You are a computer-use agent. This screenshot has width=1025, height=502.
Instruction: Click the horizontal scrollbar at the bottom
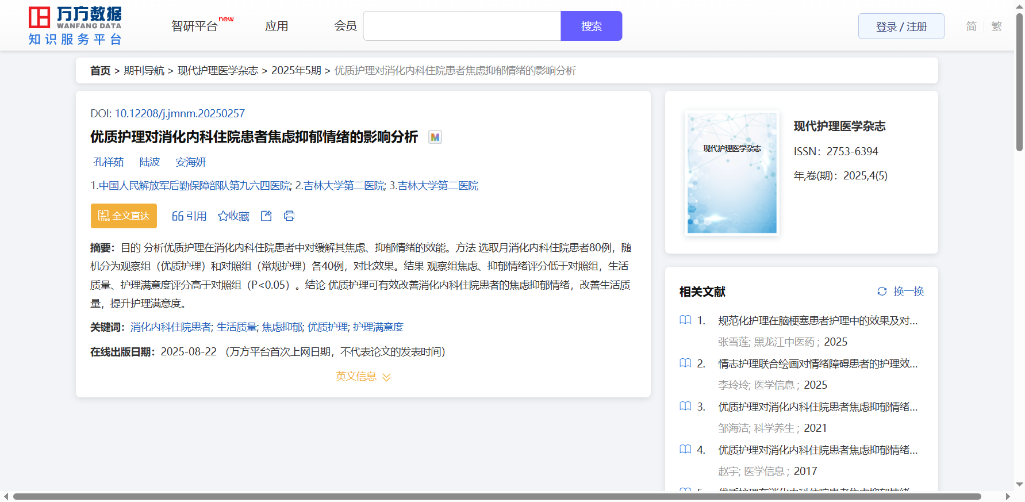click(x=497, y=496)
